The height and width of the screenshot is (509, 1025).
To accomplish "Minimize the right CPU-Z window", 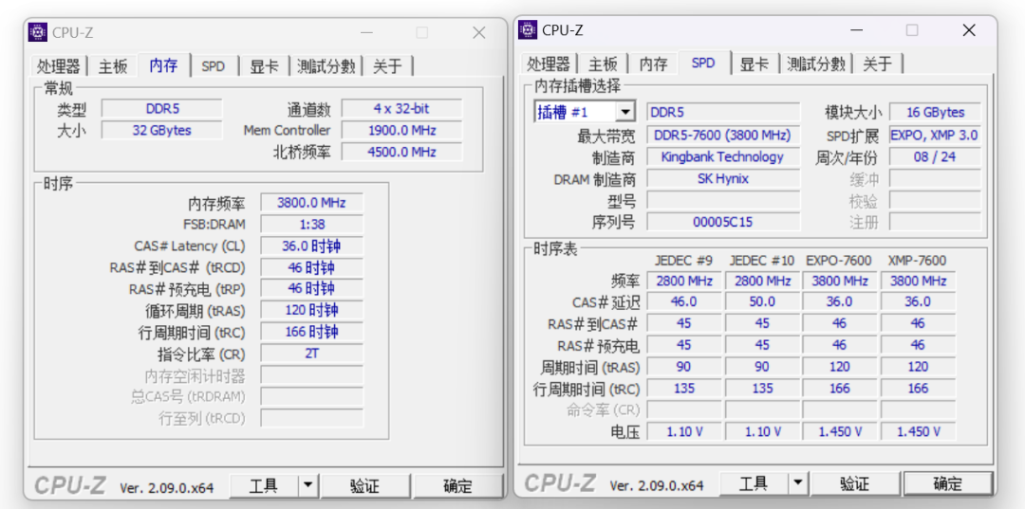I will point(856,30).
